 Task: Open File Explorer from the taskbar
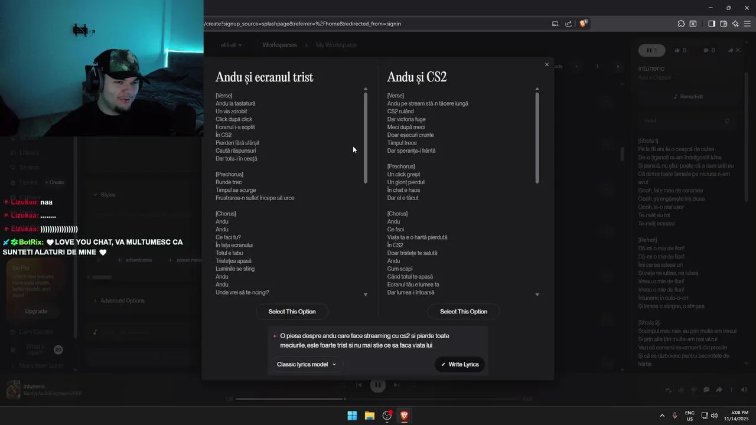pyautogui.click(x=370, y=416)
